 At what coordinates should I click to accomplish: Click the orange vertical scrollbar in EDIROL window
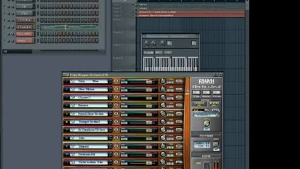pyautogui.click(x=187, y=123)
